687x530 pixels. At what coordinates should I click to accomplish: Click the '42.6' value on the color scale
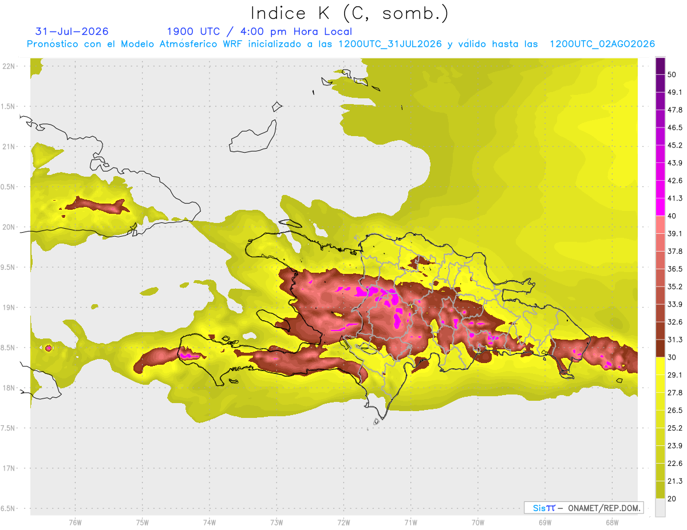[675, 181]
